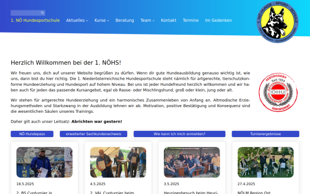This screenshot has width=310, height=194.
Task: Go to the Termine page
Action: pyautogui.click(x=191, y=20)
